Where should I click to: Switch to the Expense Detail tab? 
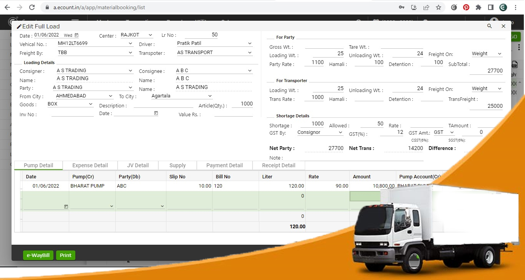pyautogui.click(x=90, y=165)
